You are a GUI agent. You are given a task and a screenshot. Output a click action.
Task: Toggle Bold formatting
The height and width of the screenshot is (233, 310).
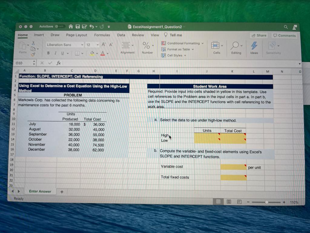tap(48, 52)
